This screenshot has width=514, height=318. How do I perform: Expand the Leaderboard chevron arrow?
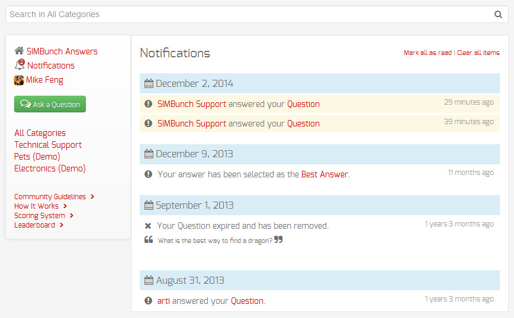62,225
